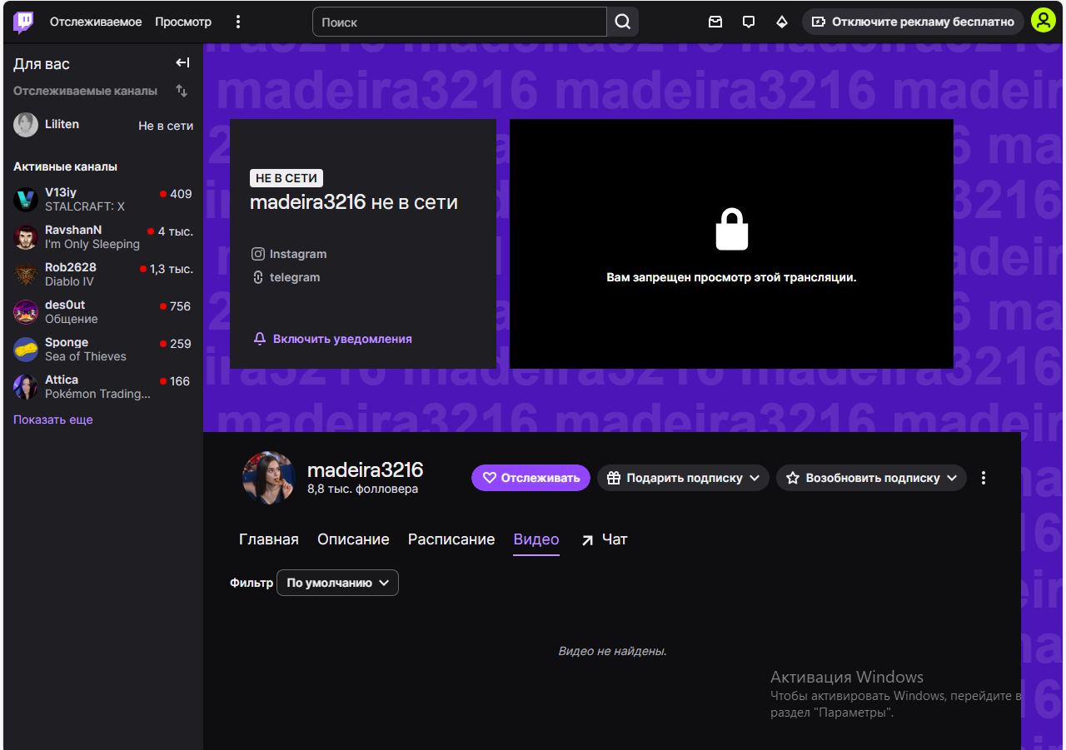Click the Общение category label

72,319
